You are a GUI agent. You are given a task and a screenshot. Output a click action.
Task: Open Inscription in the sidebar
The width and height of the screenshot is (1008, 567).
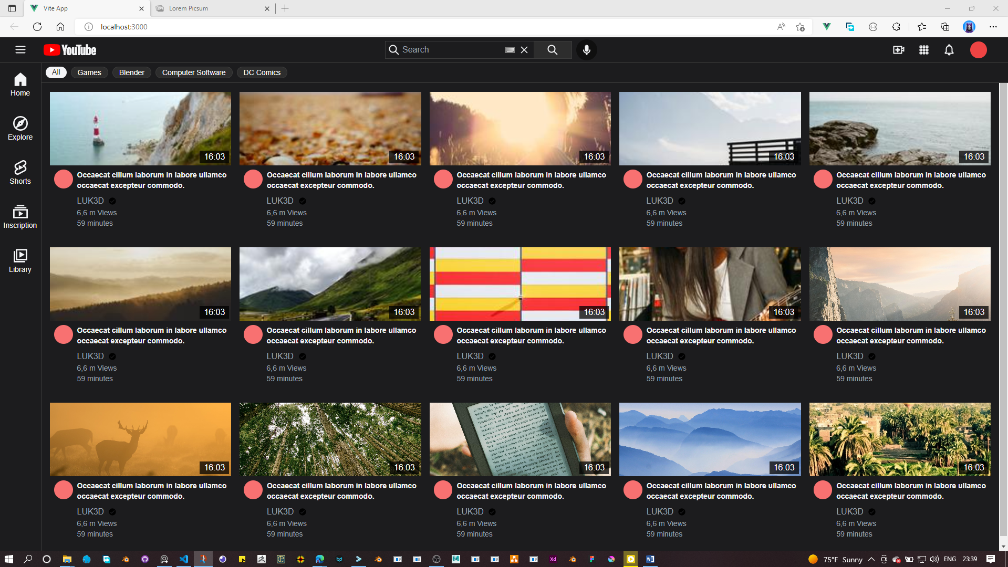coord(20,217)
